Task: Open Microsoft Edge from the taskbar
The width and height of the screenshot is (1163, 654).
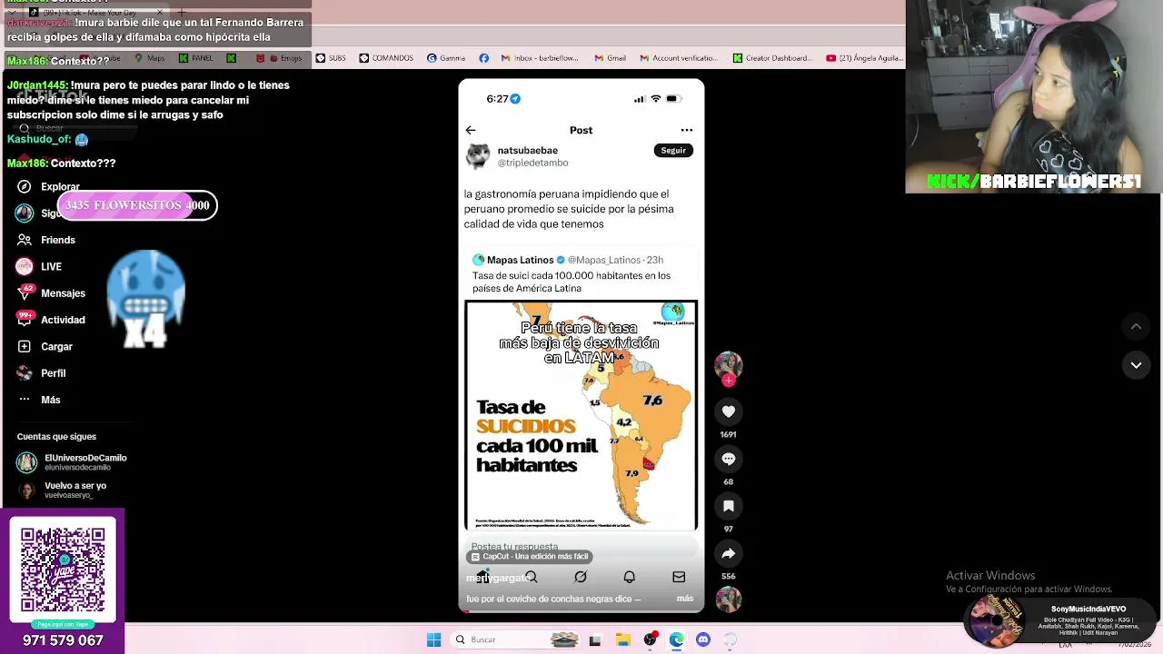Action: (x=676, y=639)
